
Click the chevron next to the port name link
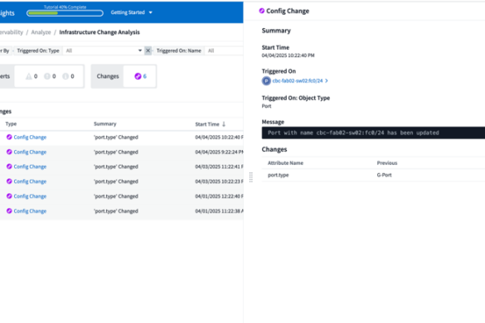pos(327,80)
